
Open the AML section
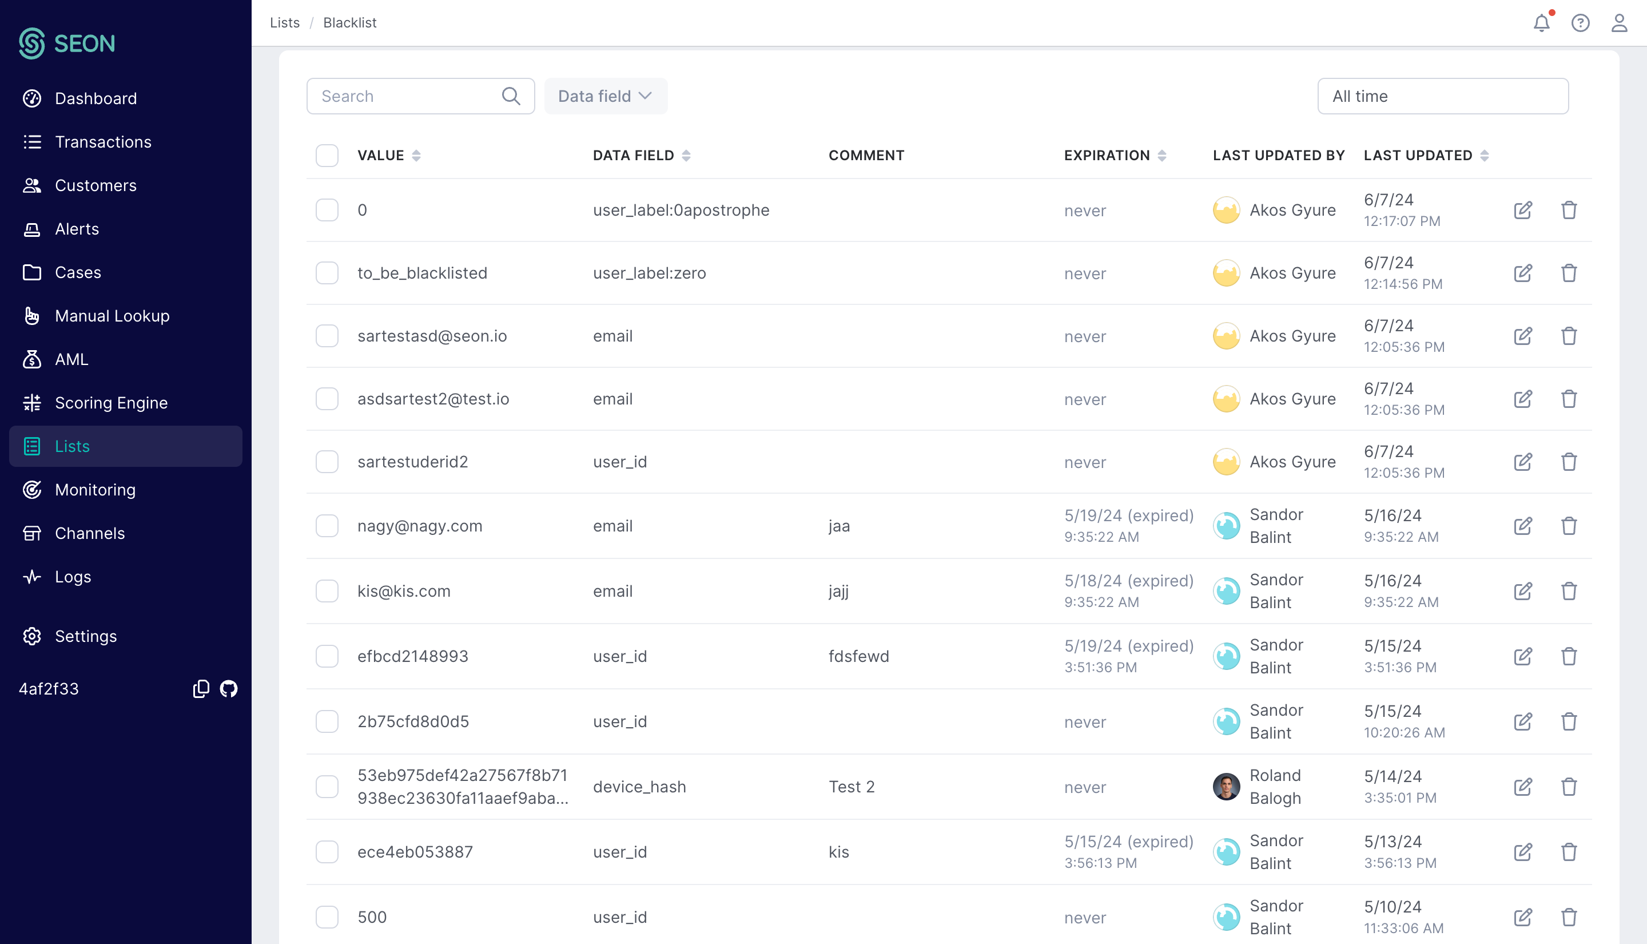pyautogui.click(x=126, y=359)
